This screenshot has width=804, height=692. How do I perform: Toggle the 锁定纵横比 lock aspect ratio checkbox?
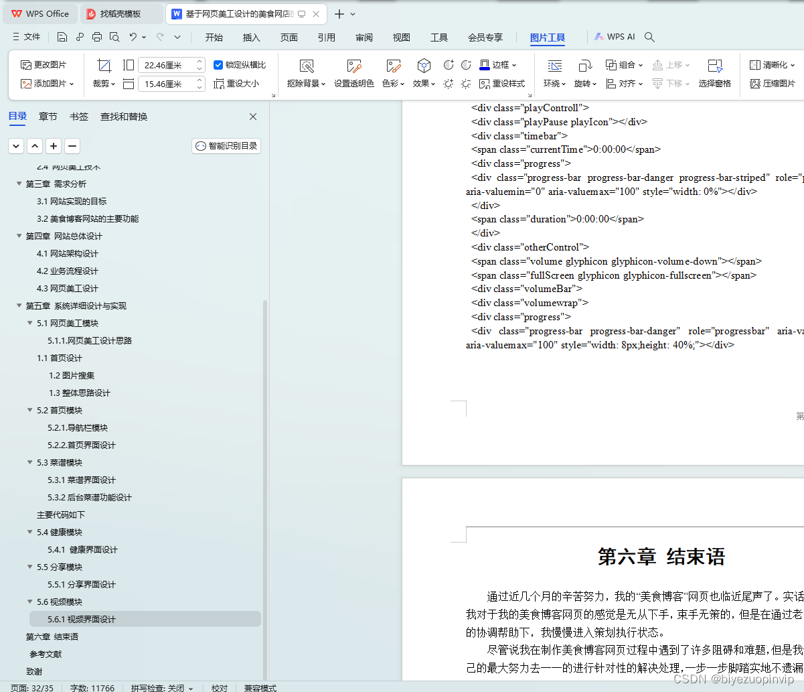(x=218, y=65)
